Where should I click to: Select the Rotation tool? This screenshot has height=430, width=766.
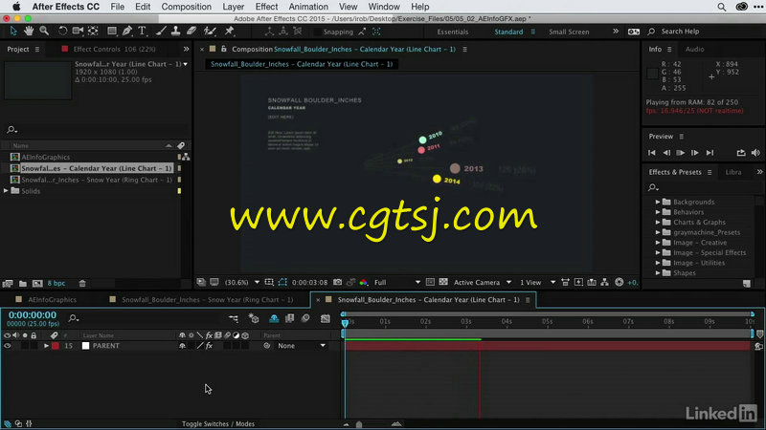(62, 32)
